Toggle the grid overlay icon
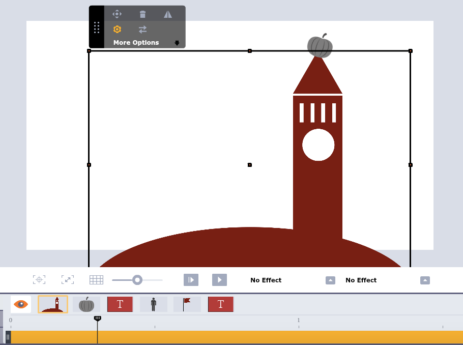463x345 pixels. point(96,280)
